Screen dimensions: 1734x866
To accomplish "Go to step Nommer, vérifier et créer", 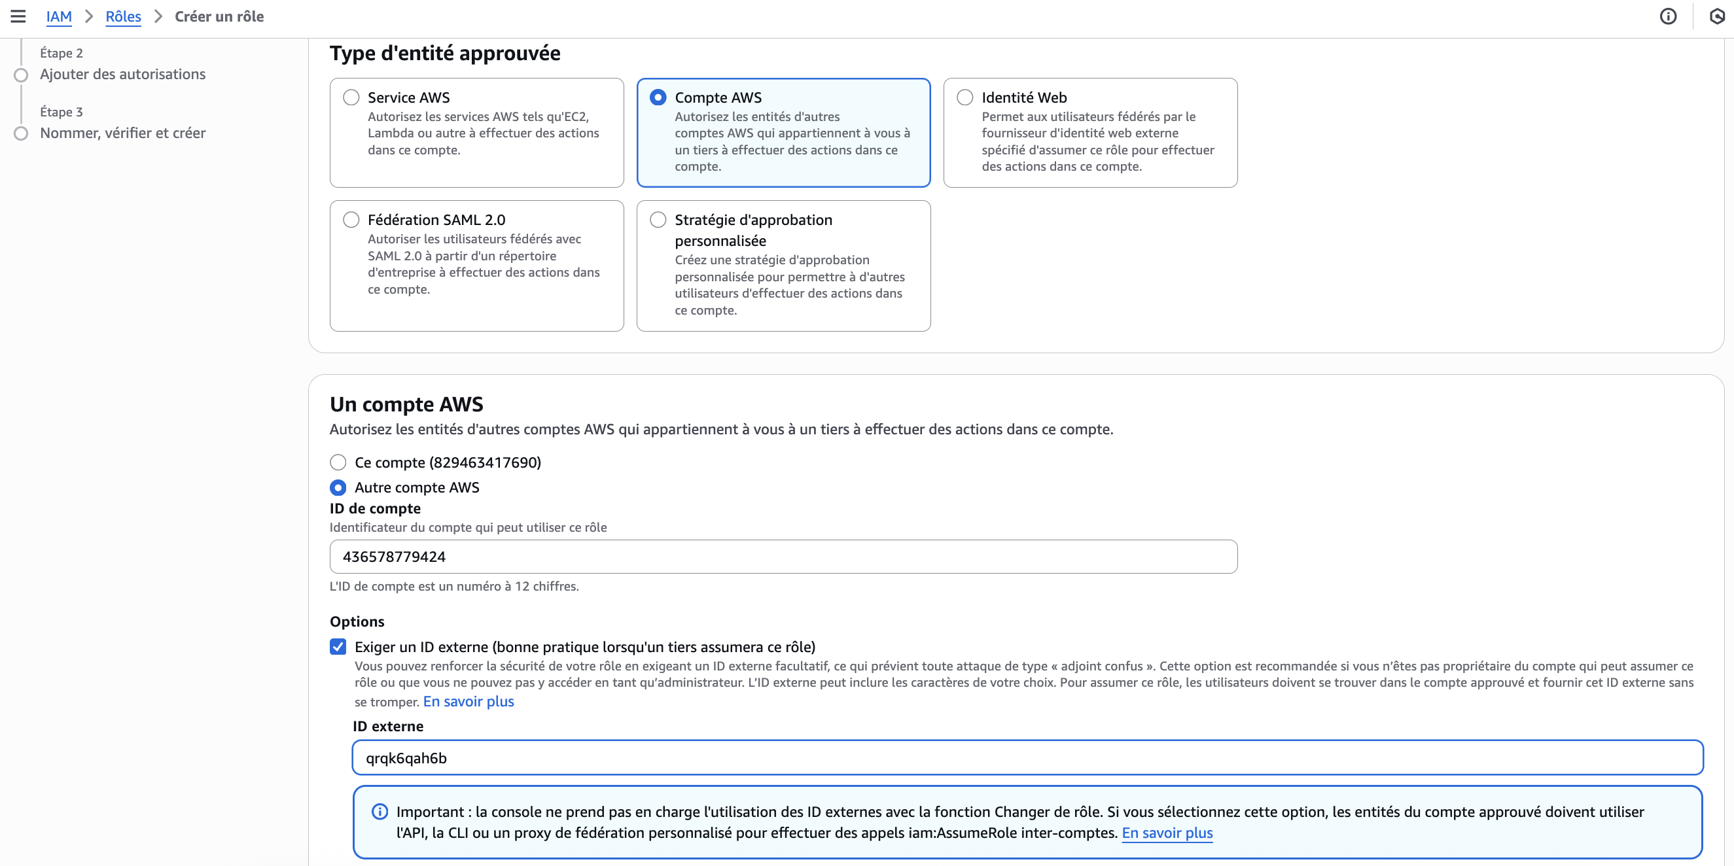I will [122, 133].
